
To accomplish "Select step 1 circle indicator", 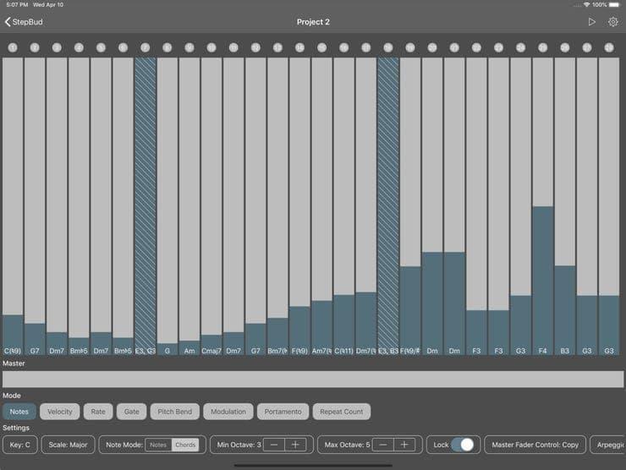I will [x=13, y=48].
